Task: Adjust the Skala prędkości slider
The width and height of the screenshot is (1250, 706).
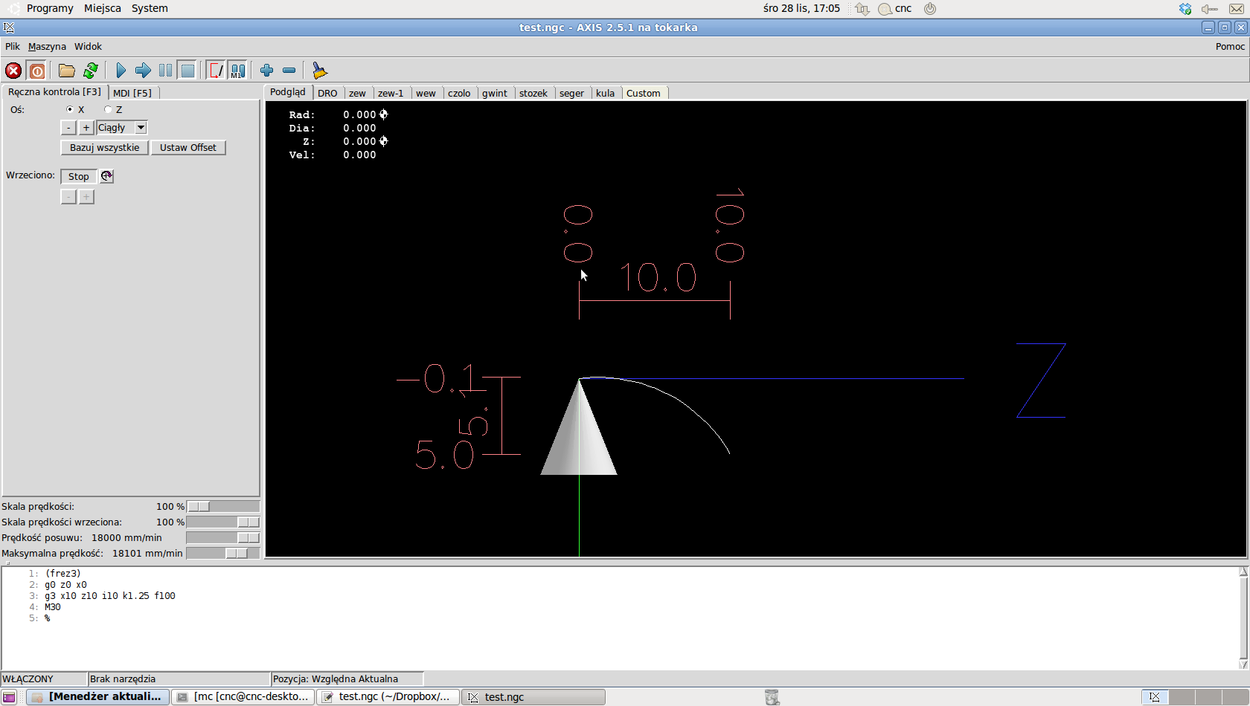Action: point(223,507)
